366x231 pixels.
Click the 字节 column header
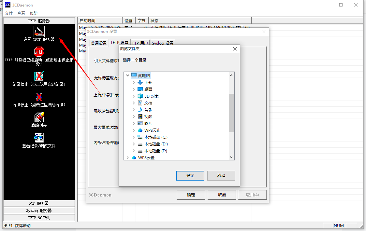(x=142, y=21)
